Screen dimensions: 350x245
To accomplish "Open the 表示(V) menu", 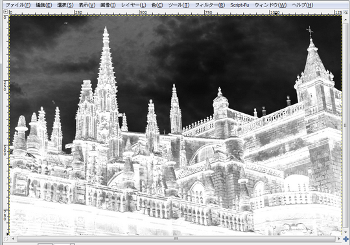I will click(x=87, y=5).
